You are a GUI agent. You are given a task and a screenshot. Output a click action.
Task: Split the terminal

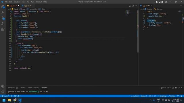pyautogui.click(x=173, y=88)
